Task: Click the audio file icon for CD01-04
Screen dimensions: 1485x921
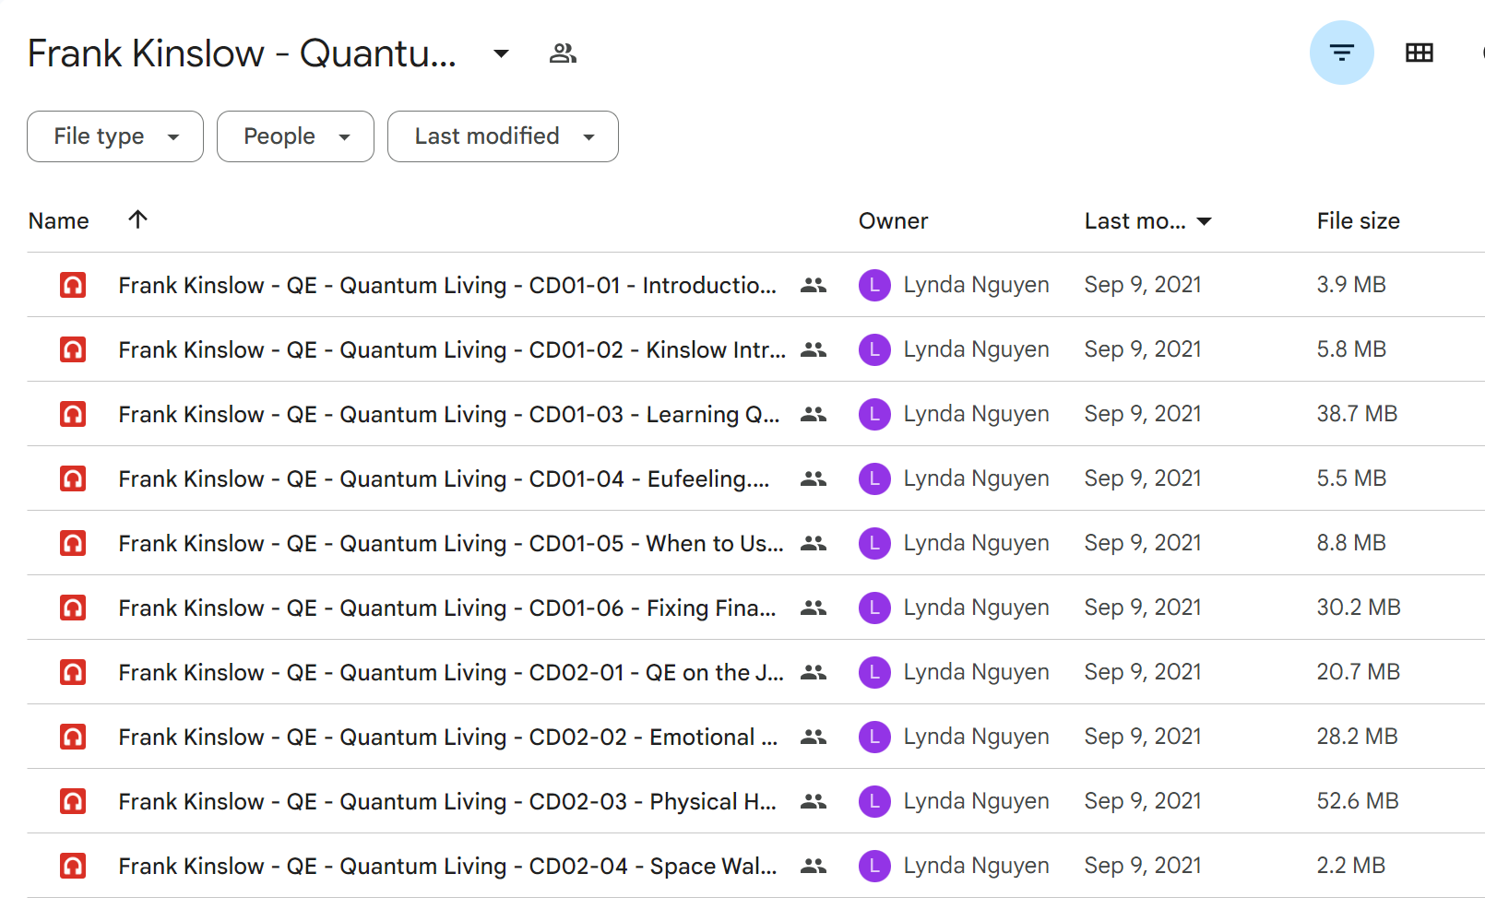Action: tap(73, 478)
